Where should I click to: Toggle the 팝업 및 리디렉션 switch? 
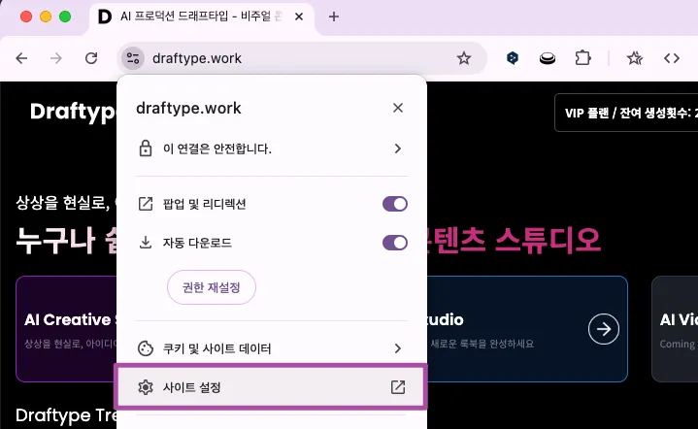coord(395,204)
